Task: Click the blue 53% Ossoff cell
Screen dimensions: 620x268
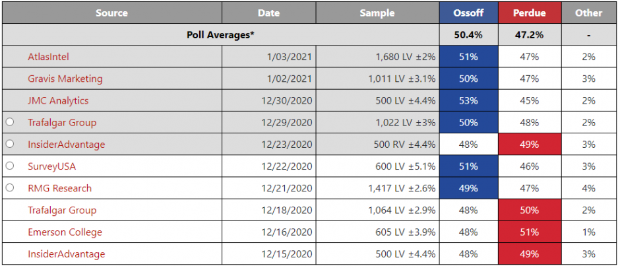Action: tap(468, 100)
